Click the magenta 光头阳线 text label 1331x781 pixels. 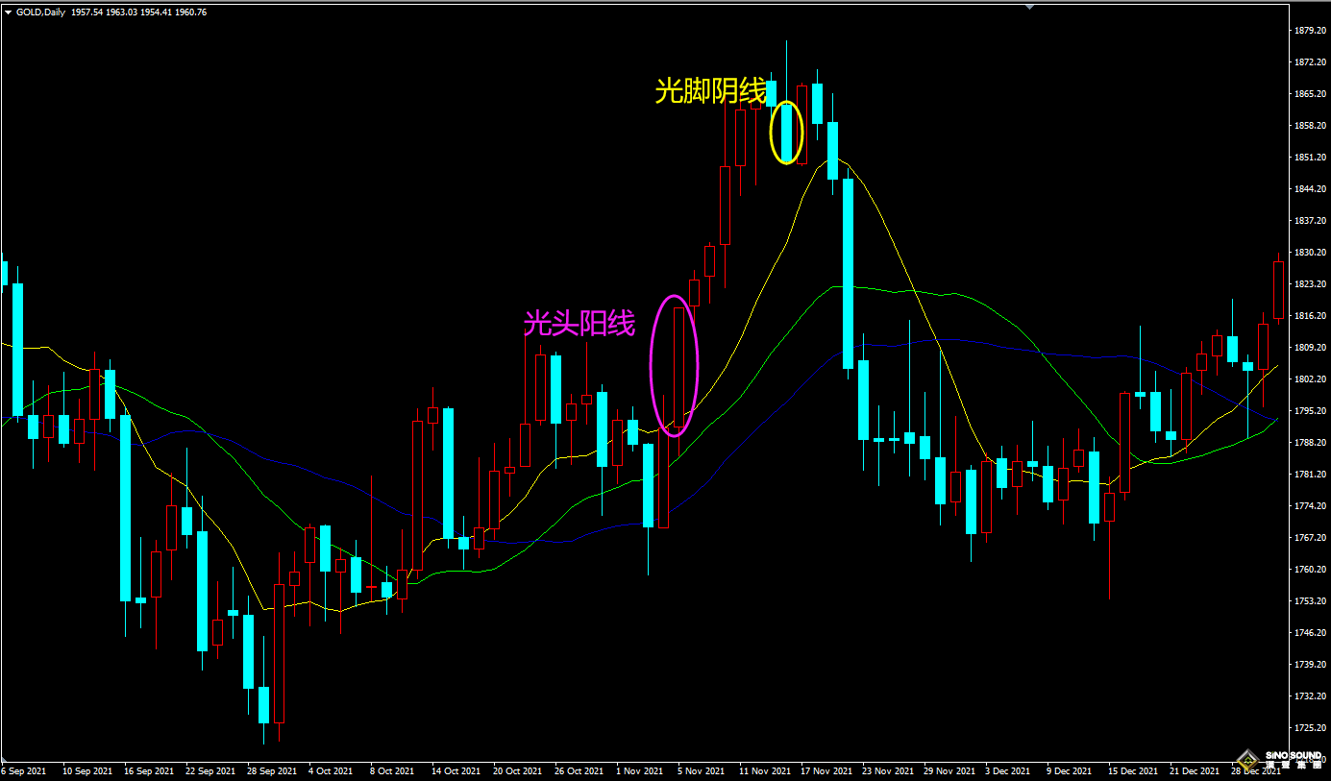click(579, 324)
